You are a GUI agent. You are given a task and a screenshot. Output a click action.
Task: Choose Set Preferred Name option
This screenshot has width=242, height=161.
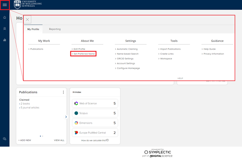click(x=83, y=54)
